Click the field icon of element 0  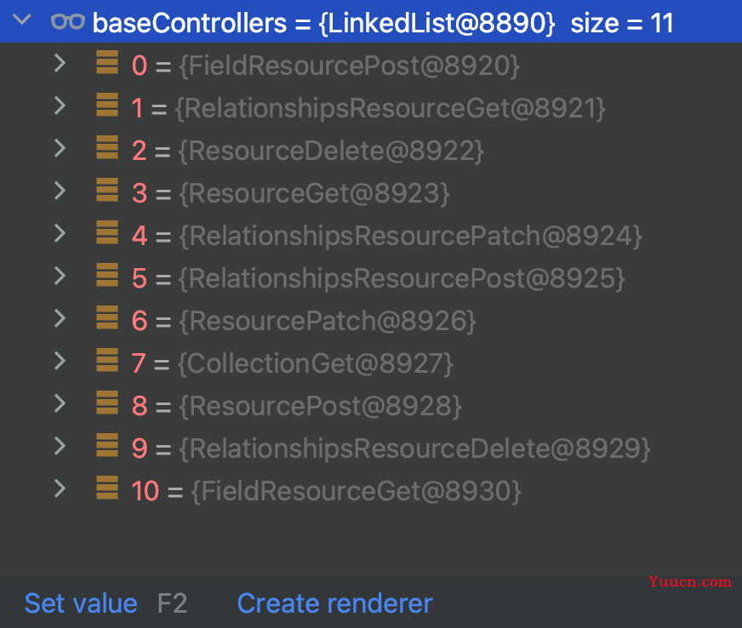[107, 63]
